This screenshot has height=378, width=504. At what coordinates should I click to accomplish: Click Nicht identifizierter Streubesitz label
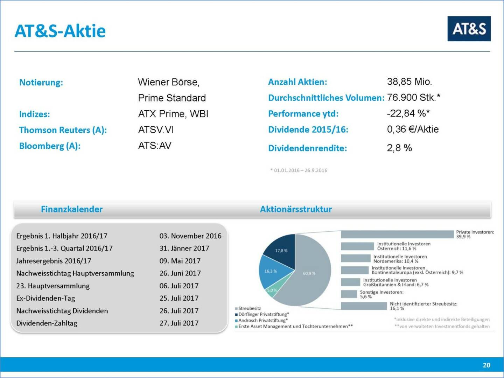(423, 306)
